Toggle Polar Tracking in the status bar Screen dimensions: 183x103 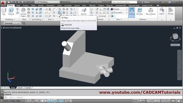pos(39,101)
